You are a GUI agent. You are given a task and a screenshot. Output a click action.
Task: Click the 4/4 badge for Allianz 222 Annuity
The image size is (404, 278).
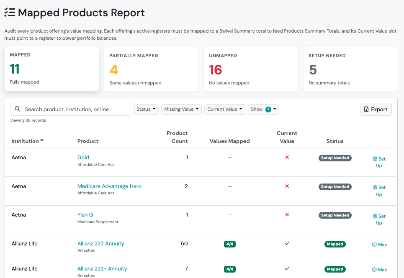point(229,244)
